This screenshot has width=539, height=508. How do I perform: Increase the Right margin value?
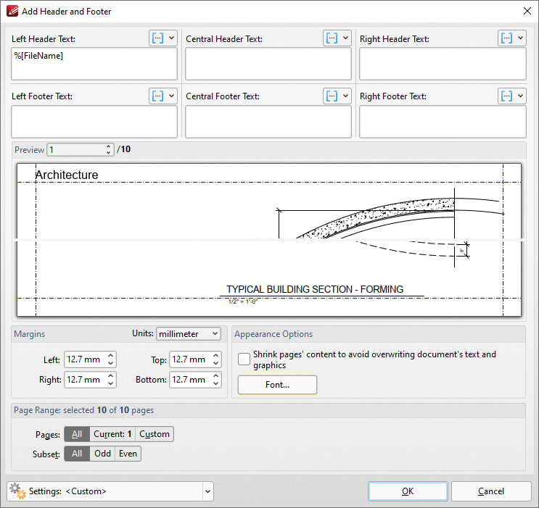coord(111,376)
